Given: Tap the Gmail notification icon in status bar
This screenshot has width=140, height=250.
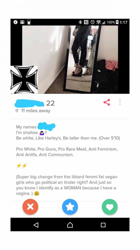Looking at the screenshot, I should [22, 22].
